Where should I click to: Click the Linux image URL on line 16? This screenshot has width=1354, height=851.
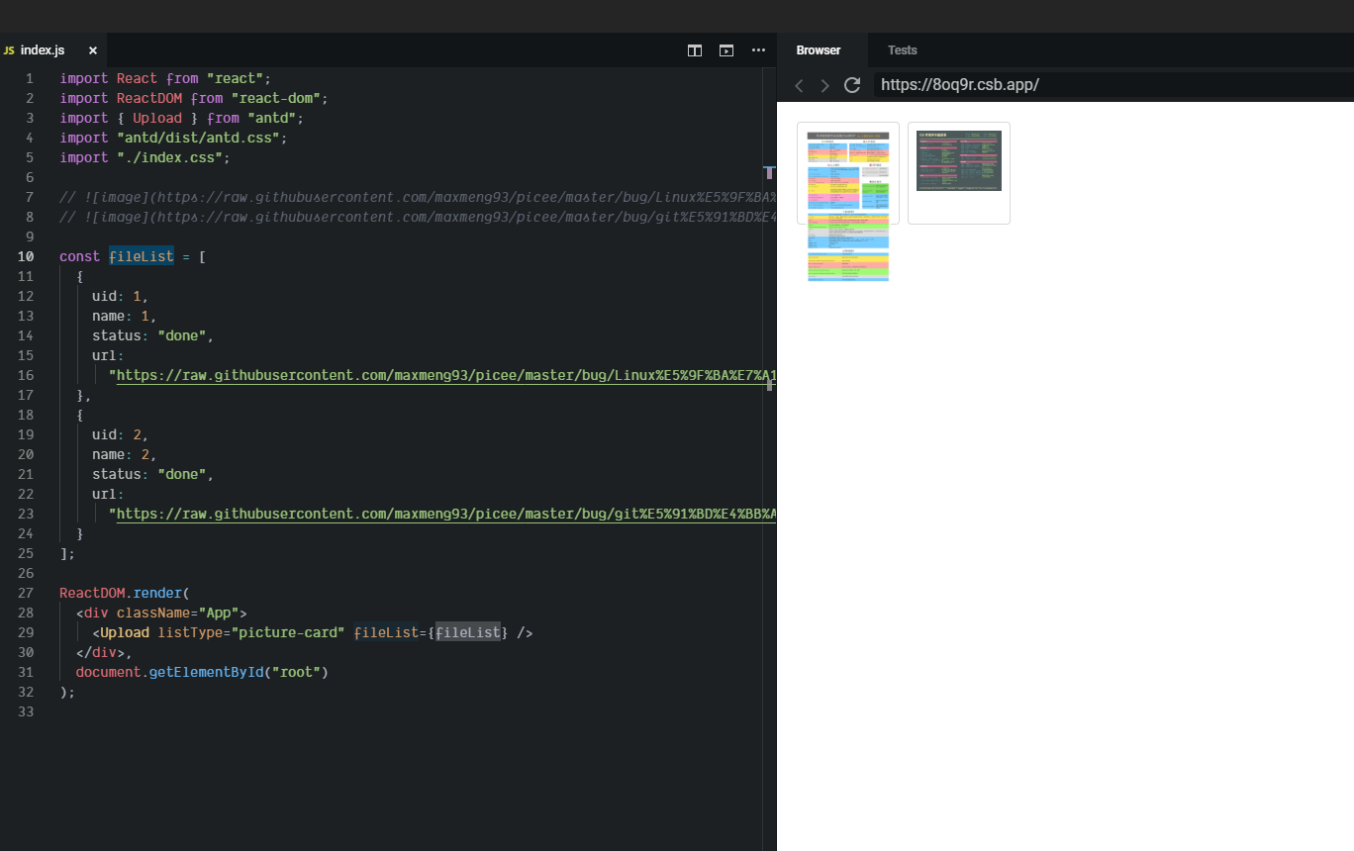[x=446, y=375]
